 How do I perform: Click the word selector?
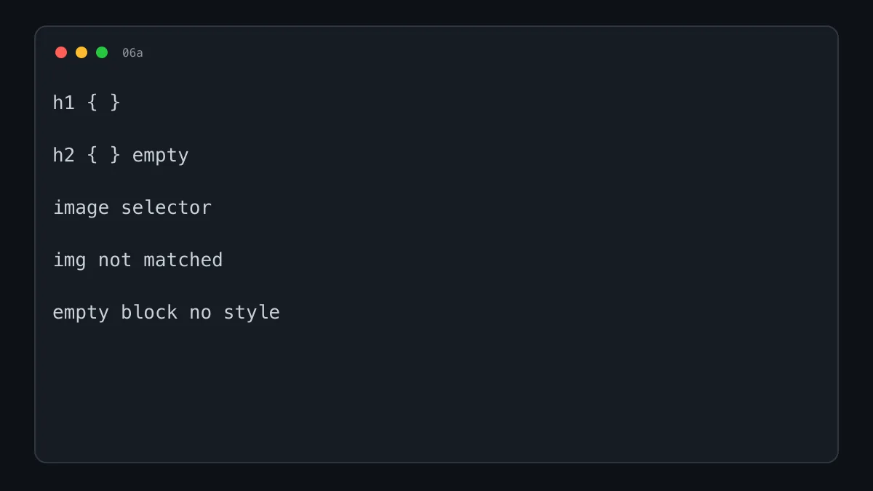(167, 207)
